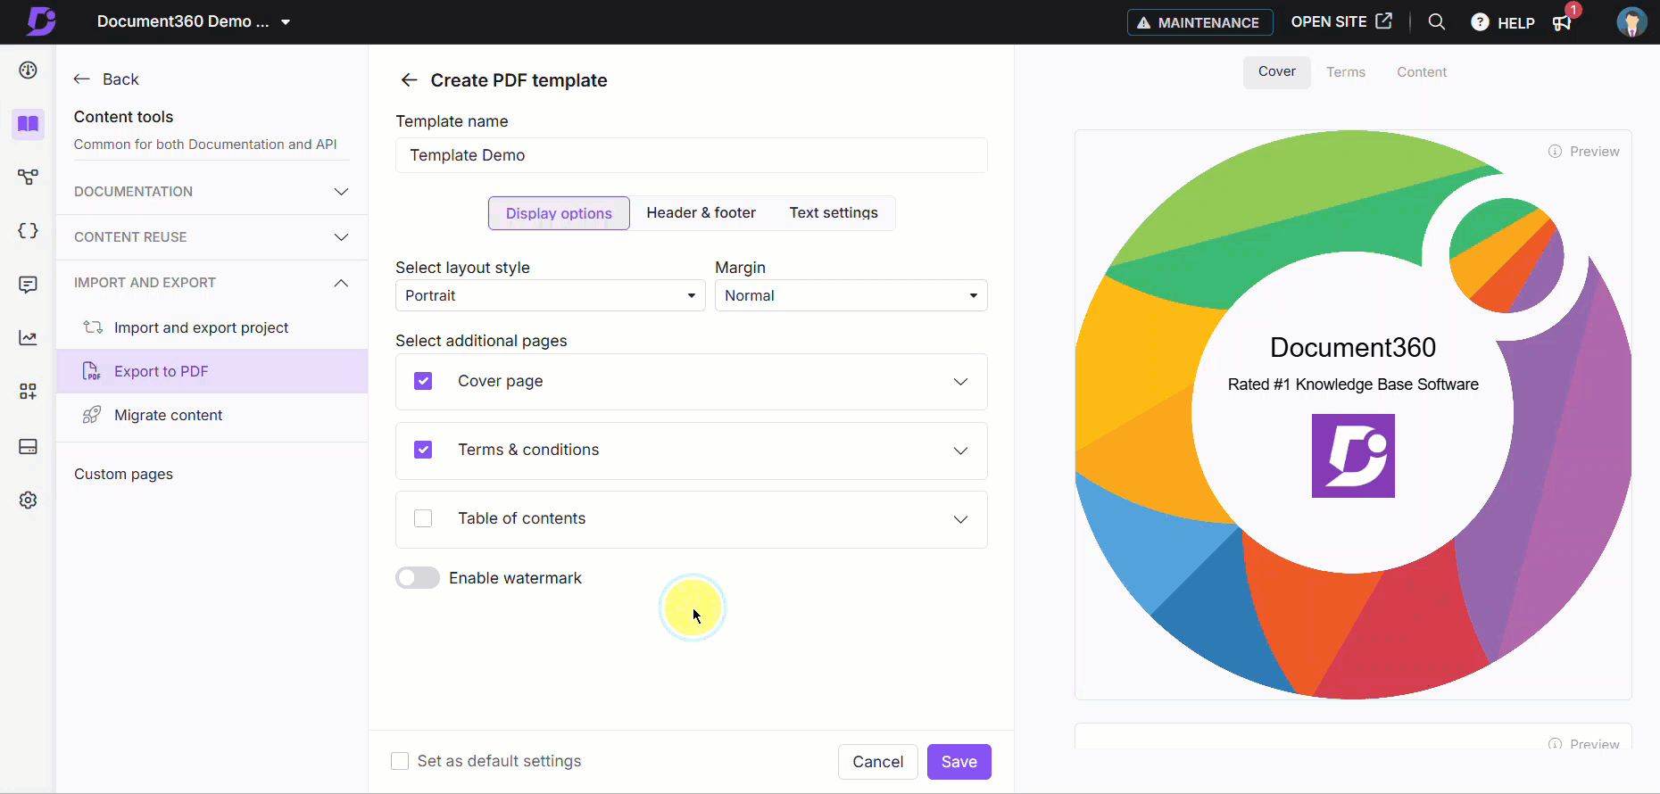1660x794 pixels.
Task: Click the Preview info icon on cover preview
Action: [1555, 152]
